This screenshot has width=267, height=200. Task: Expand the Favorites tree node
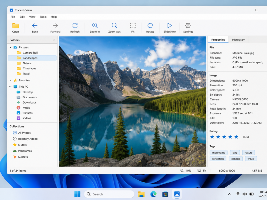coord(10,80)
